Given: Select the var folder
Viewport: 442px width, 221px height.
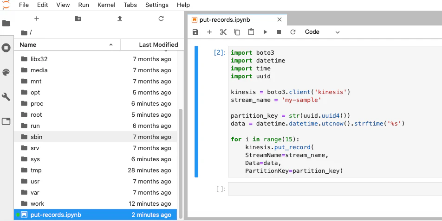Looking at the screenshot, I should [96, 192].
